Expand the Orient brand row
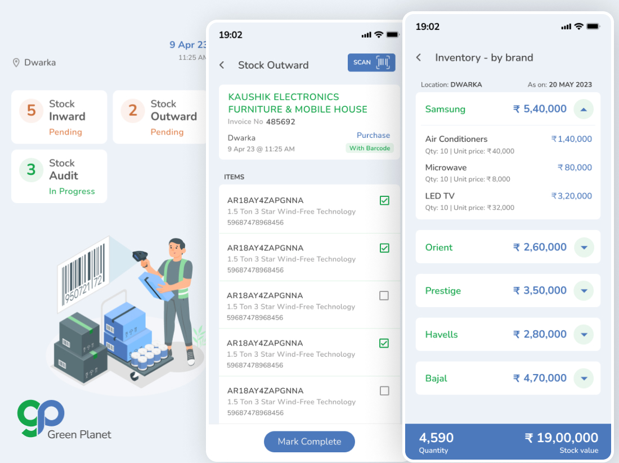 pyautogui.click(x=584, y=248)
